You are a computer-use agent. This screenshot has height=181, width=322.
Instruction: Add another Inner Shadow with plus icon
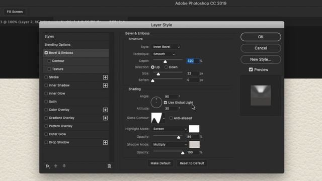click(x=105, y=85)
